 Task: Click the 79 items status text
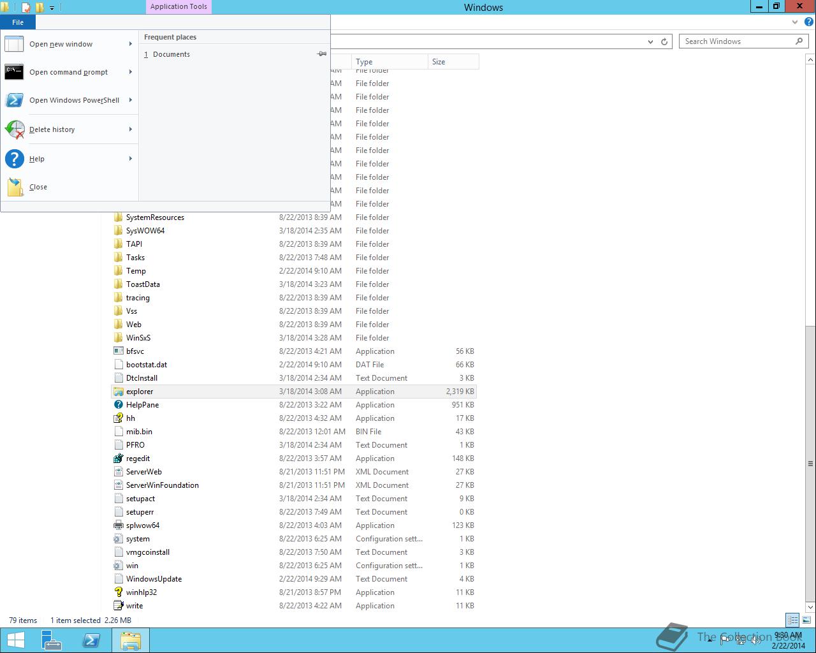pyautogui.click(x=23, y=620)
